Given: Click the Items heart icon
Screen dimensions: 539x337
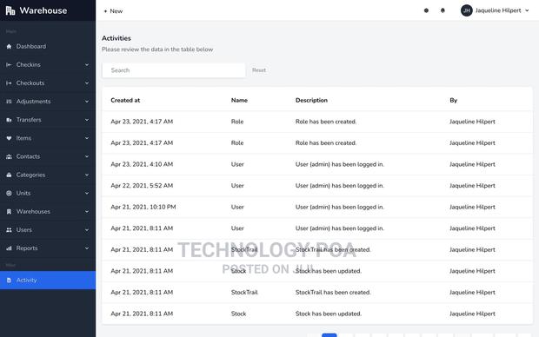Looking at the screenshot, I should [9, 138].
